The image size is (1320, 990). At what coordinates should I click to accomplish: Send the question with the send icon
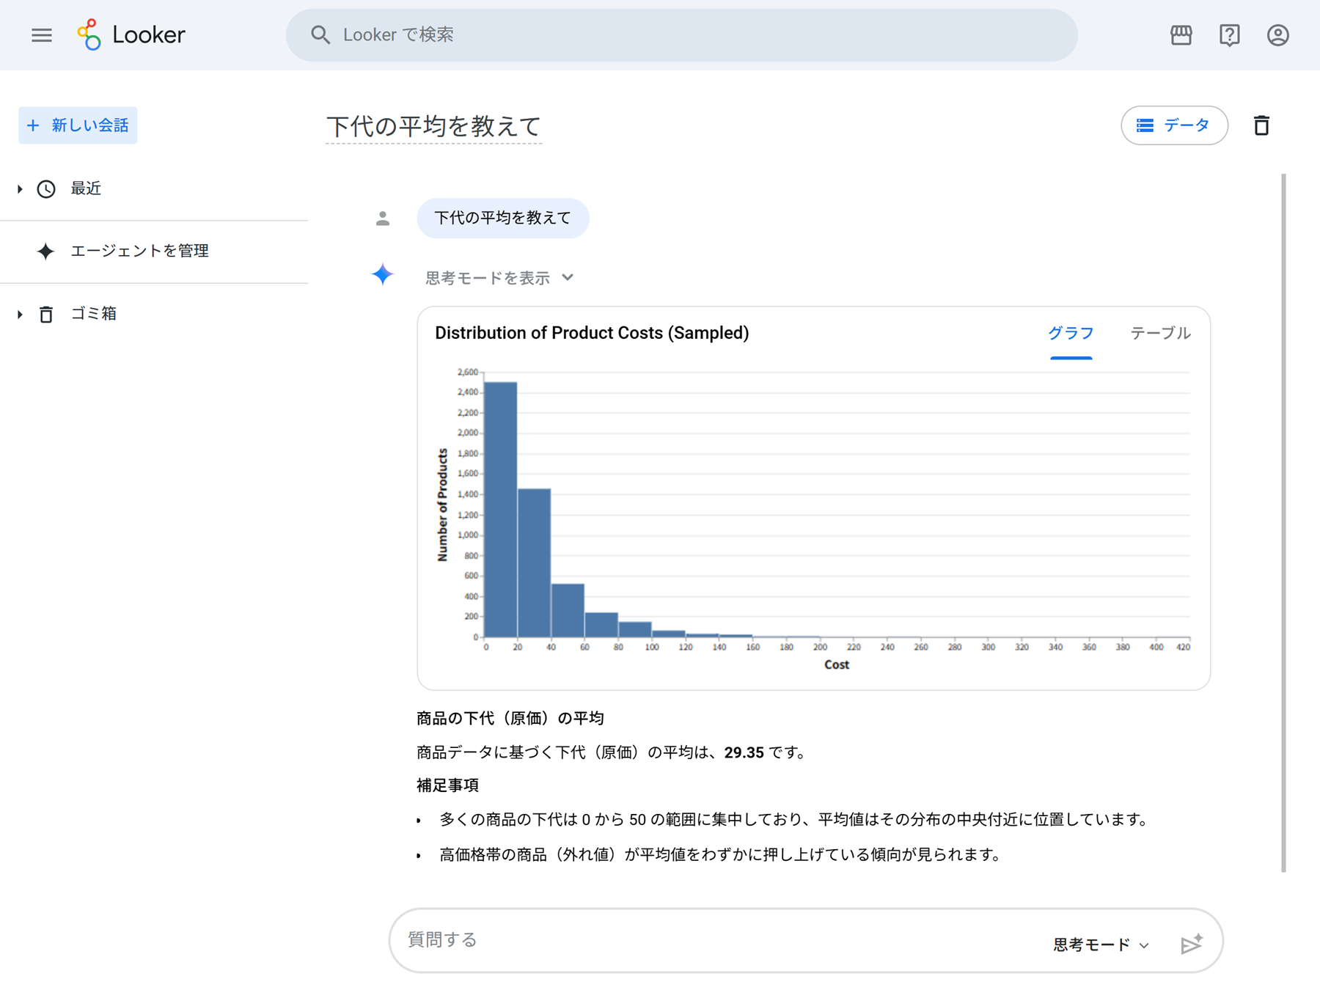[x=1192, y=943]
